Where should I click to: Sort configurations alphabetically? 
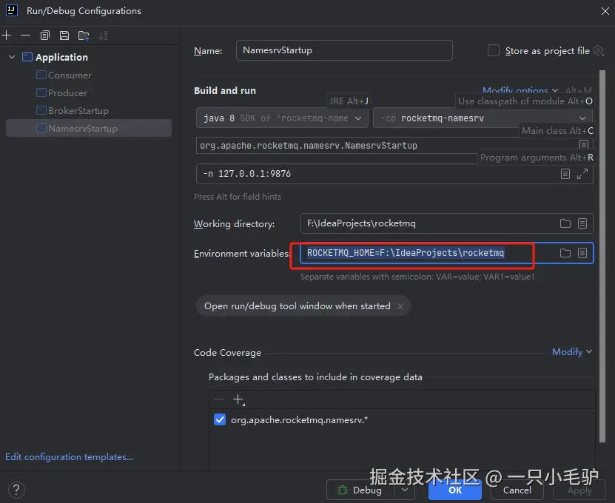point(103,36)
